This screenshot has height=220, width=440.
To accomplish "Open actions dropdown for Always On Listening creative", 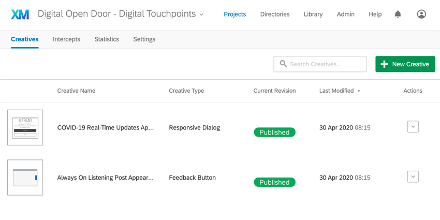I will tap(413, 177).
